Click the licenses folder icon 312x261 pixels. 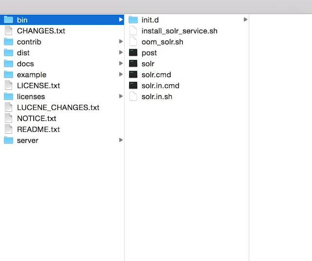[8, 96]
